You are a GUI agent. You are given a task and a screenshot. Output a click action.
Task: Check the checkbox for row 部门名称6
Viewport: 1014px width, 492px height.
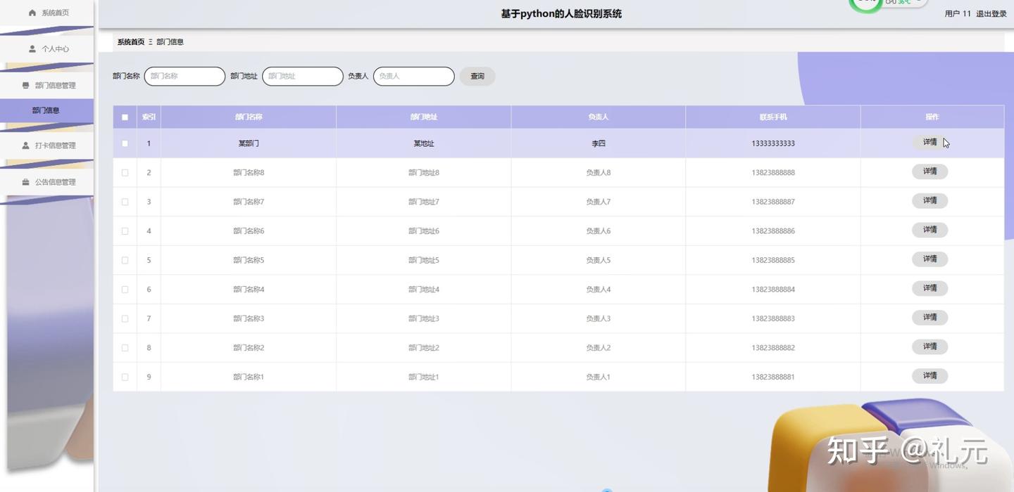click(x=125, y=231)
